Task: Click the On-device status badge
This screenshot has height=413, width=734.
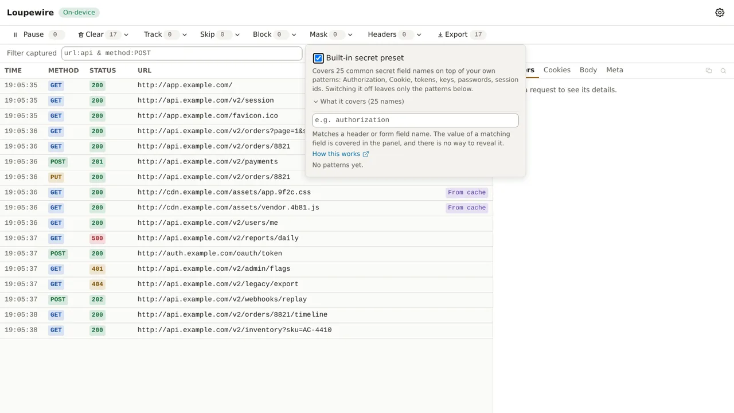Action: tap(79, 13)
